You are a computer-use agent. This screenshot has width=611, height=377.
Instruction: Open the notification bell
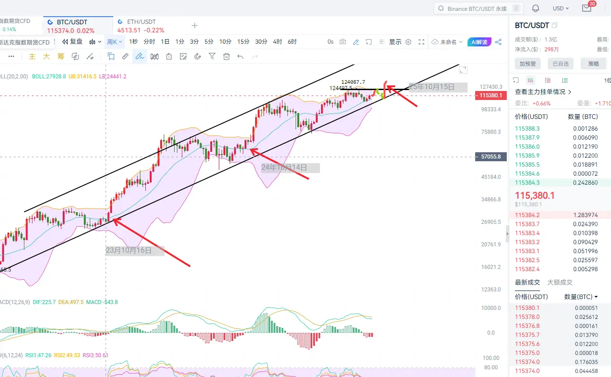point(536,8)
